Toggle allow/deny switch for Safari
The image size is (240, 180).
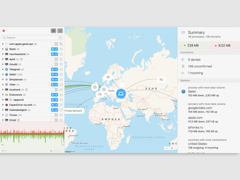tap(54, 74)
